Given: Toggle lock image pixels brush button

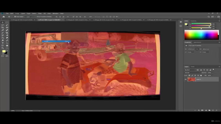Looking at the screenshot, I should 192,75.
